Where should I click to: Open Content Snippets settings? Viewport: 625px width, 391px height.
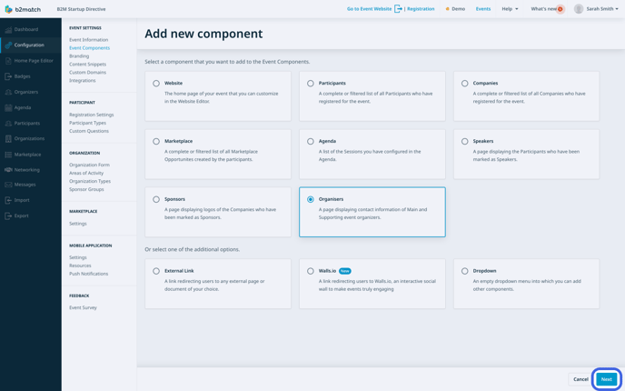88,65
